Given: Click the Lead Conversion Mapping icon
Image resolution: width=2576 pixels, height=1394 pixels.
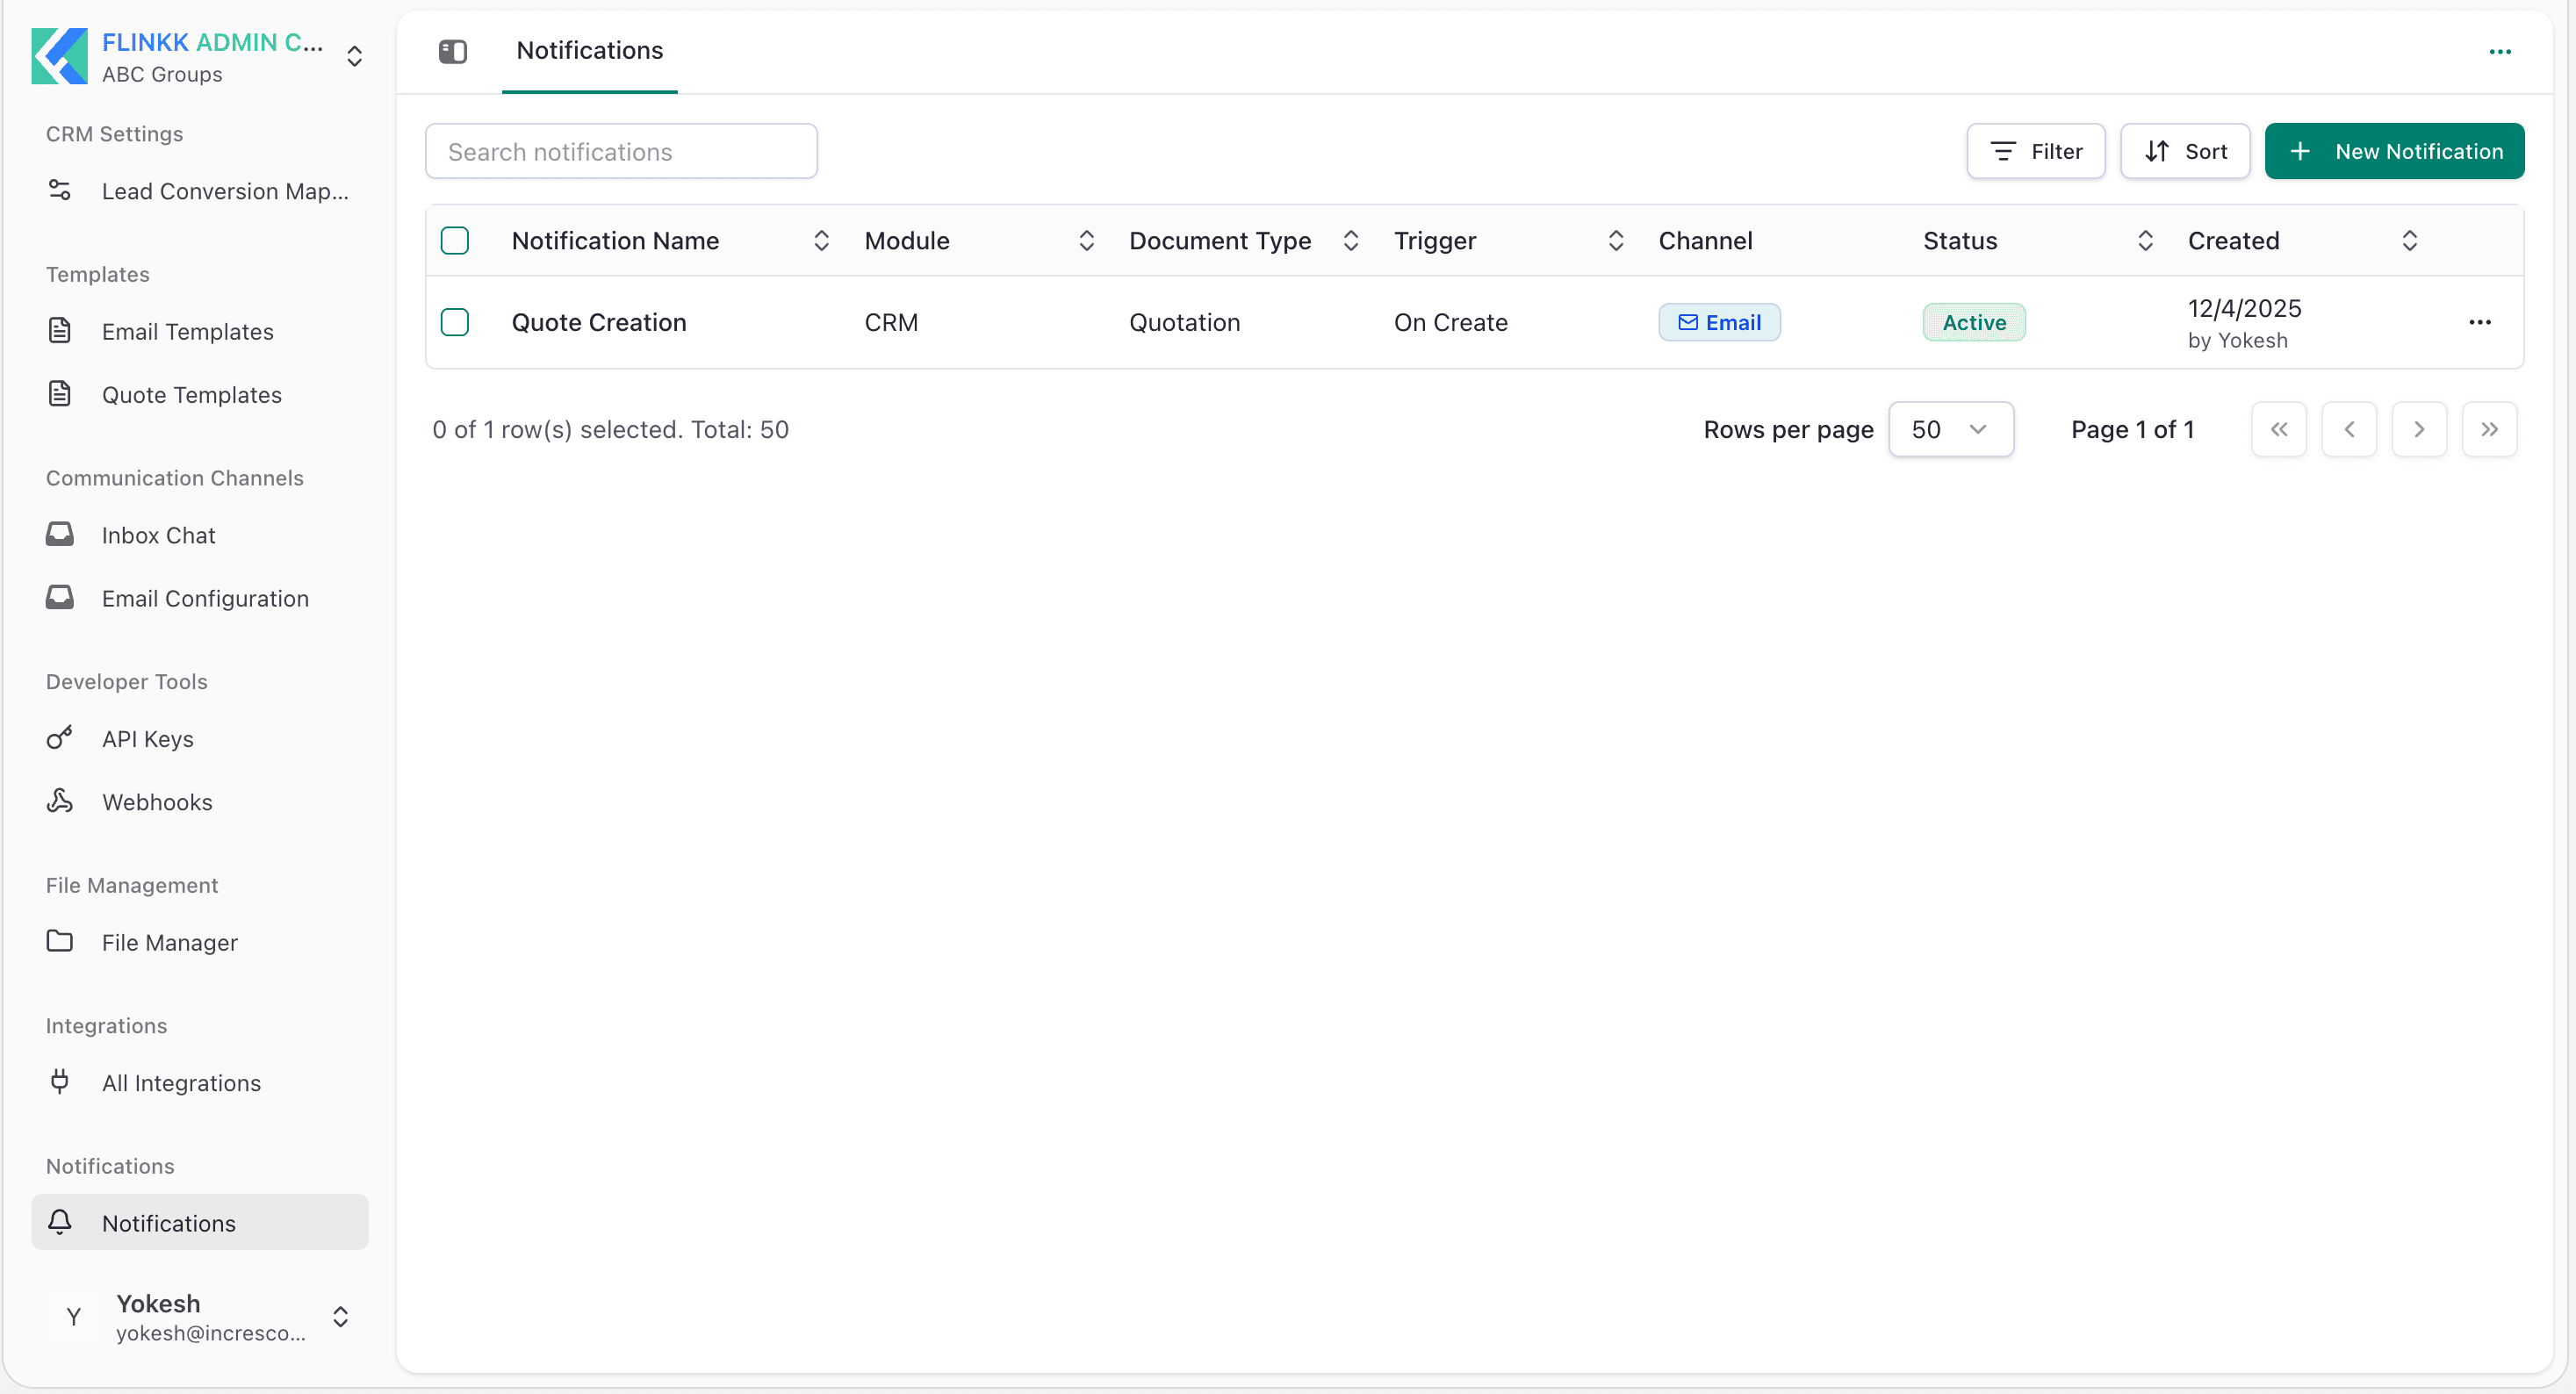Looking at the screenshot, I should tap(60, 190).
